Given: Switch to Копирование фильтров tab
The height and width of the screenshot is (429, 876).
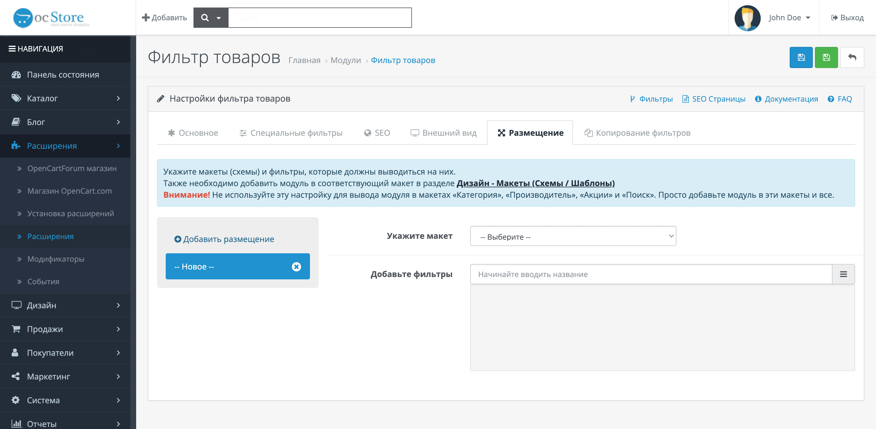Looking at the screenshot, I should tap(638, 133).
